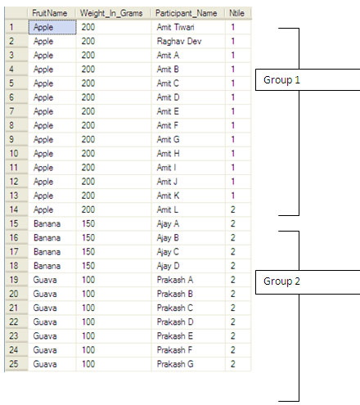Select the Amit A name cell

coord(188,56)
